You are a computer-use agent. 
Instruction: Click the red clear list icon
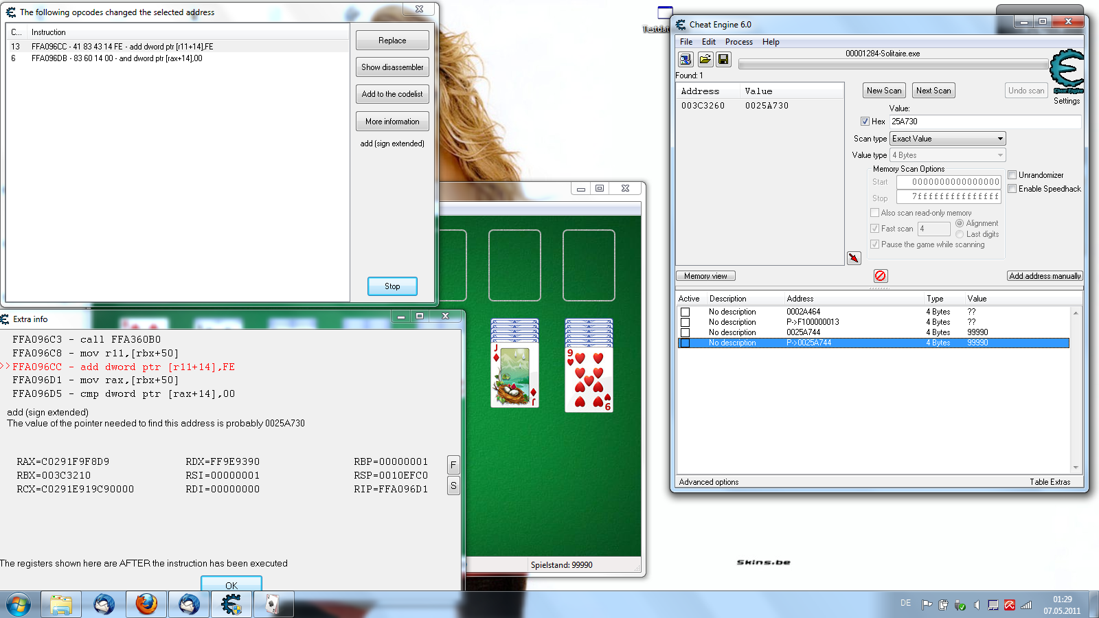click(881, 276)
